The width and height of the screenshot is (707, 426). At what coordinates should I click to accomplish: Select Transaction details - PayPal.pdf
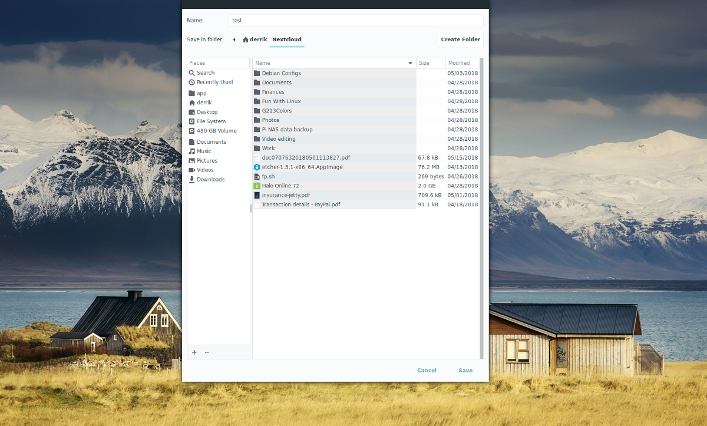tap(366, 205)
